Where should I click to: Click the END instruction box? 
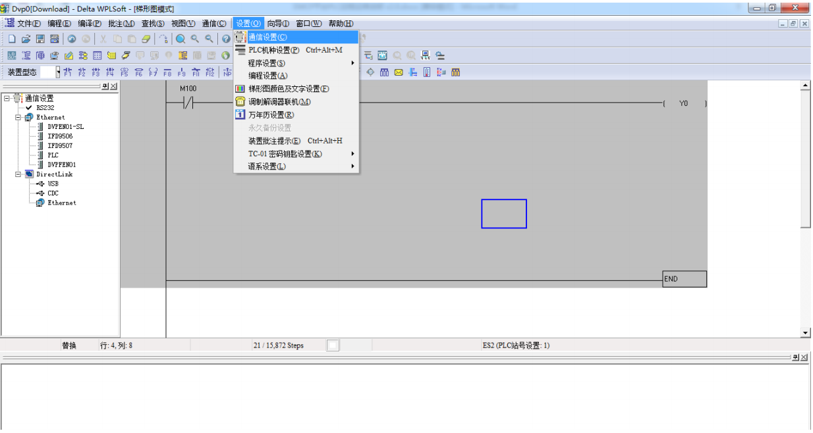pos(685,279)
